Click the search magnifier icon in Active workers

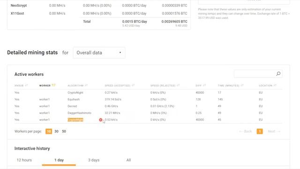pos(278,74)
